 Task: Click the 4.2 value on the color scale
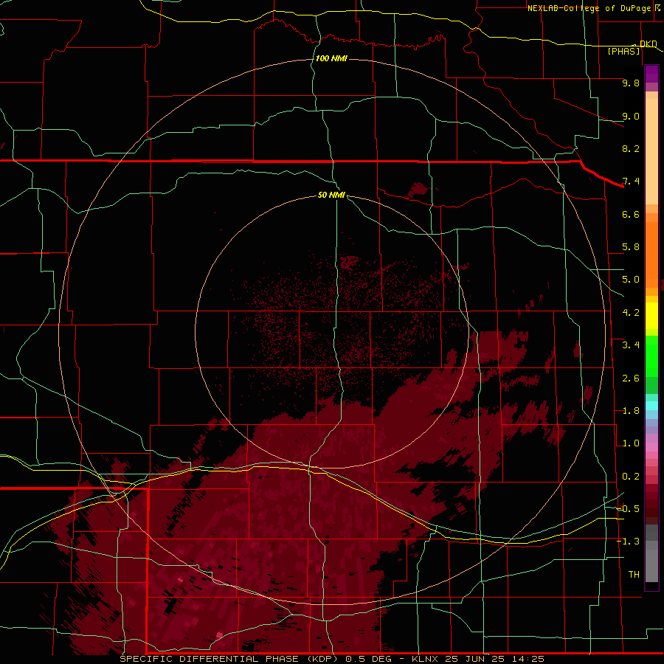pyautogui.click(x=631, y=313)
